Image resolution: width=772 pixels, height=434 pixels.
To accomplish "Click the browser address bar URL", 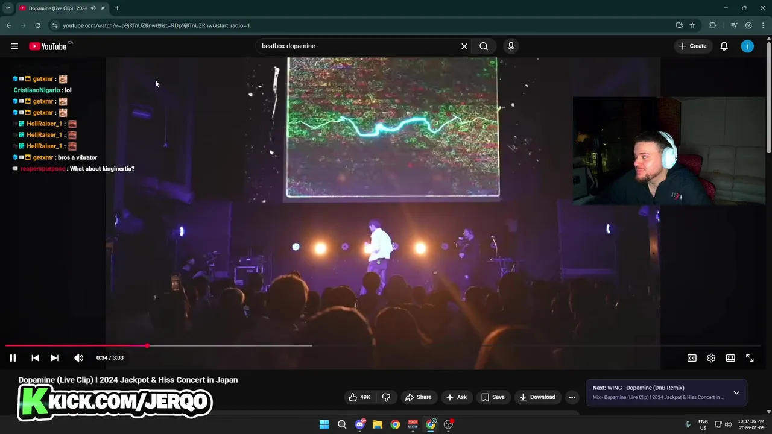I will tap(156, 25).
